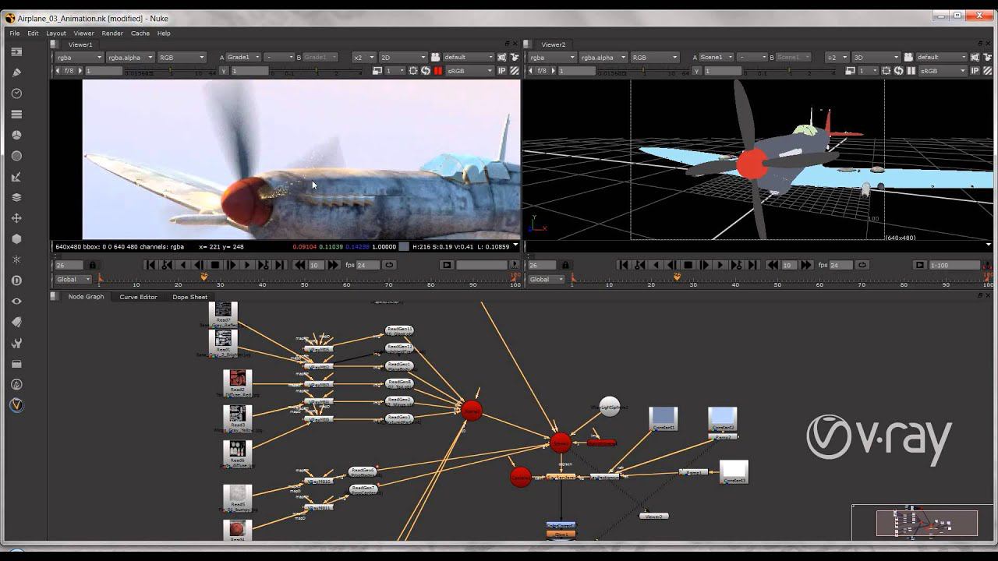
Task: Click the Viewer1 gain slider track
Action: (170, 71)
